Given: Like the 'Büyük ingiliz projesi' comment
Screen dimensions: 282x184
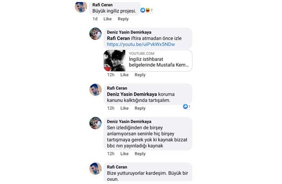Looking at the screenshot, I should point(108,19).
